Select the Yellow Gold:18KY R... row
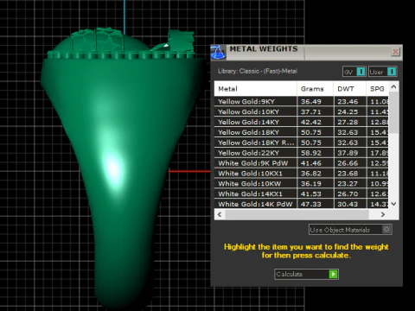The image size is (415, 311). click(302, 143)
